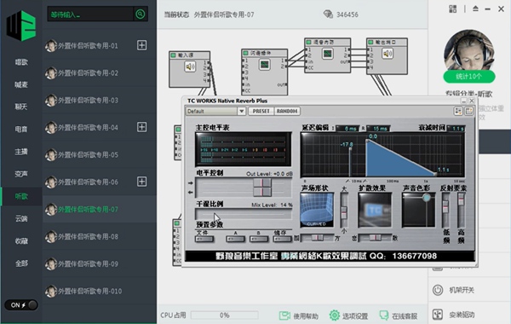Open the plugin icon in the second node
511x324 pixels.
[x=264, y=64]
